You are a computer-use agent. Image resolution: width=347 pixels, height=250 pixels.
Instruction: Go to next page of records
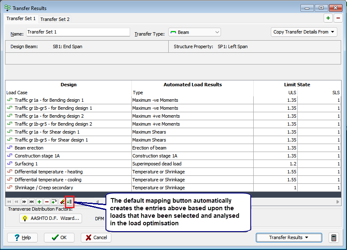coord(24,201)
